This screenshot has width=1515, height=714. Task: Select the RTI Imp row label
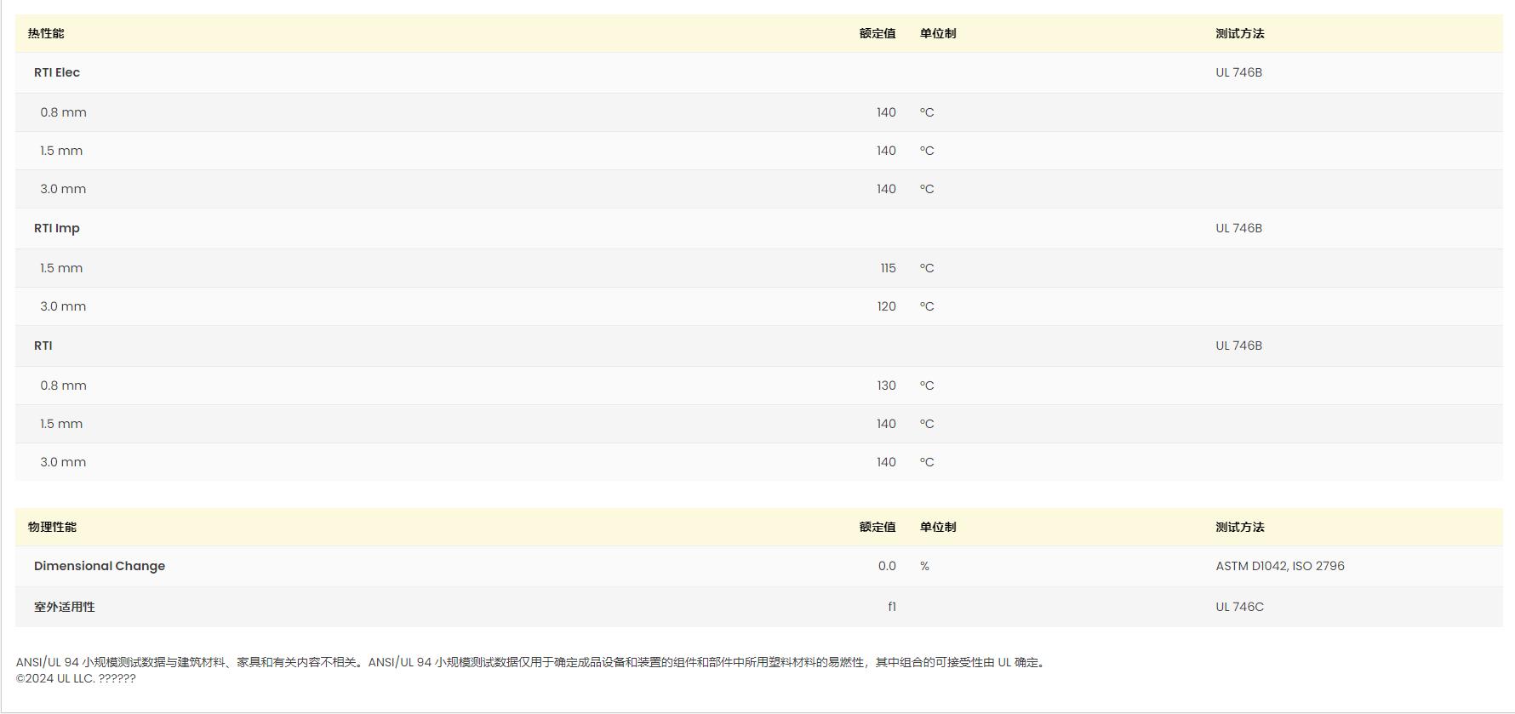[x=57, y=228]
